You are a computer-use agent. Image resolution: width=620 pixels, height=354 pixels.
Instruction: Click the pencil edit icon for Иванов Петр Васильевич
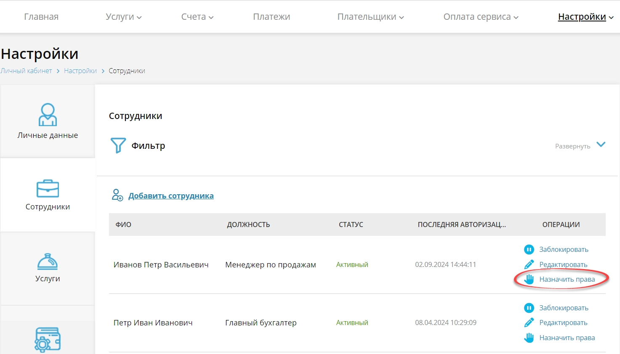[x=529, y=264]
